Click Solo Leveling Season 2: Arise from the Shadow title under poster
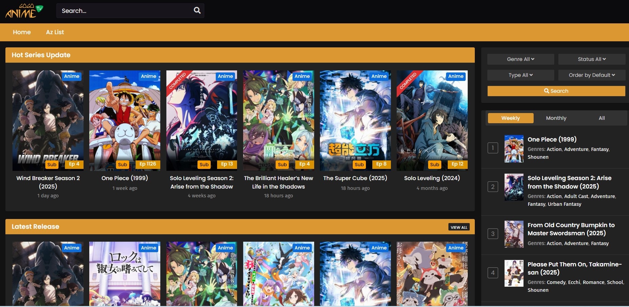Image resolution: width=629 pixels, height=307 pixels. tap(202, 182)
